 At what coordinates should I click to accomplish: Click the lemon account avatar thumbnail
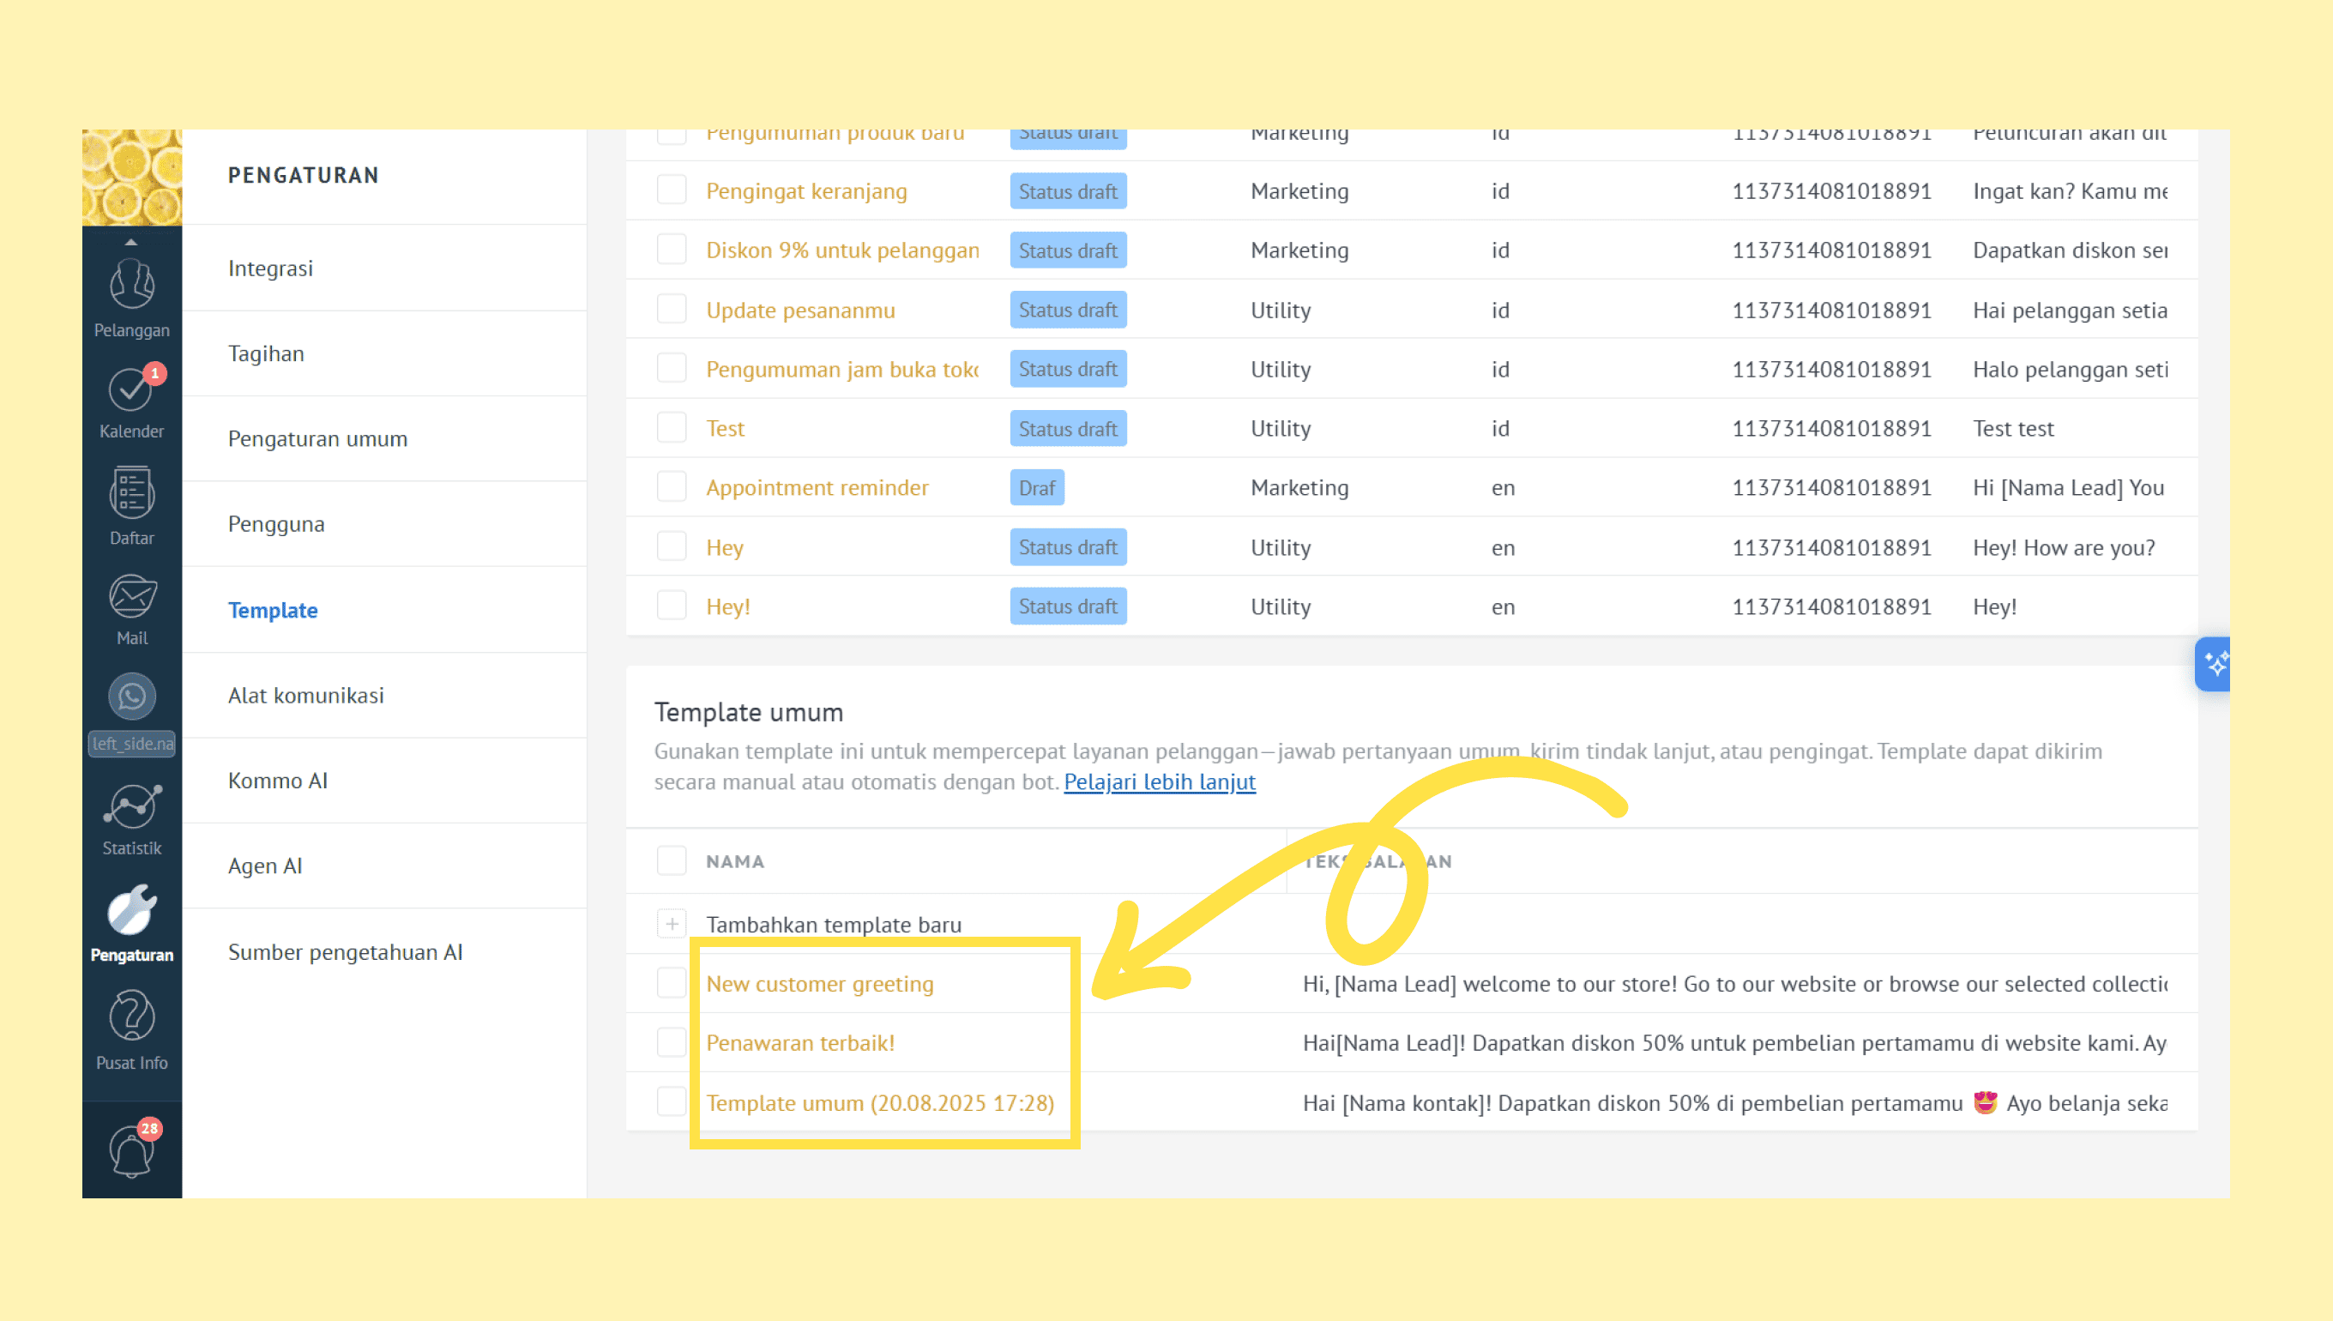click(131, 177)
